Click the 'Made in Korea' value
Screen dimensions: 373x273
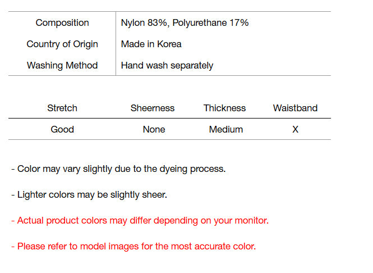(151, 44)
